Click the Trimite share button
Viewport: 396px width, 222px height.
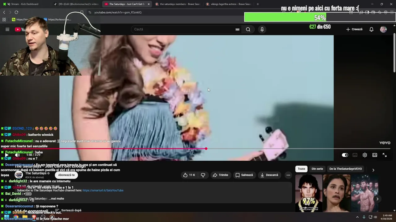220,175
